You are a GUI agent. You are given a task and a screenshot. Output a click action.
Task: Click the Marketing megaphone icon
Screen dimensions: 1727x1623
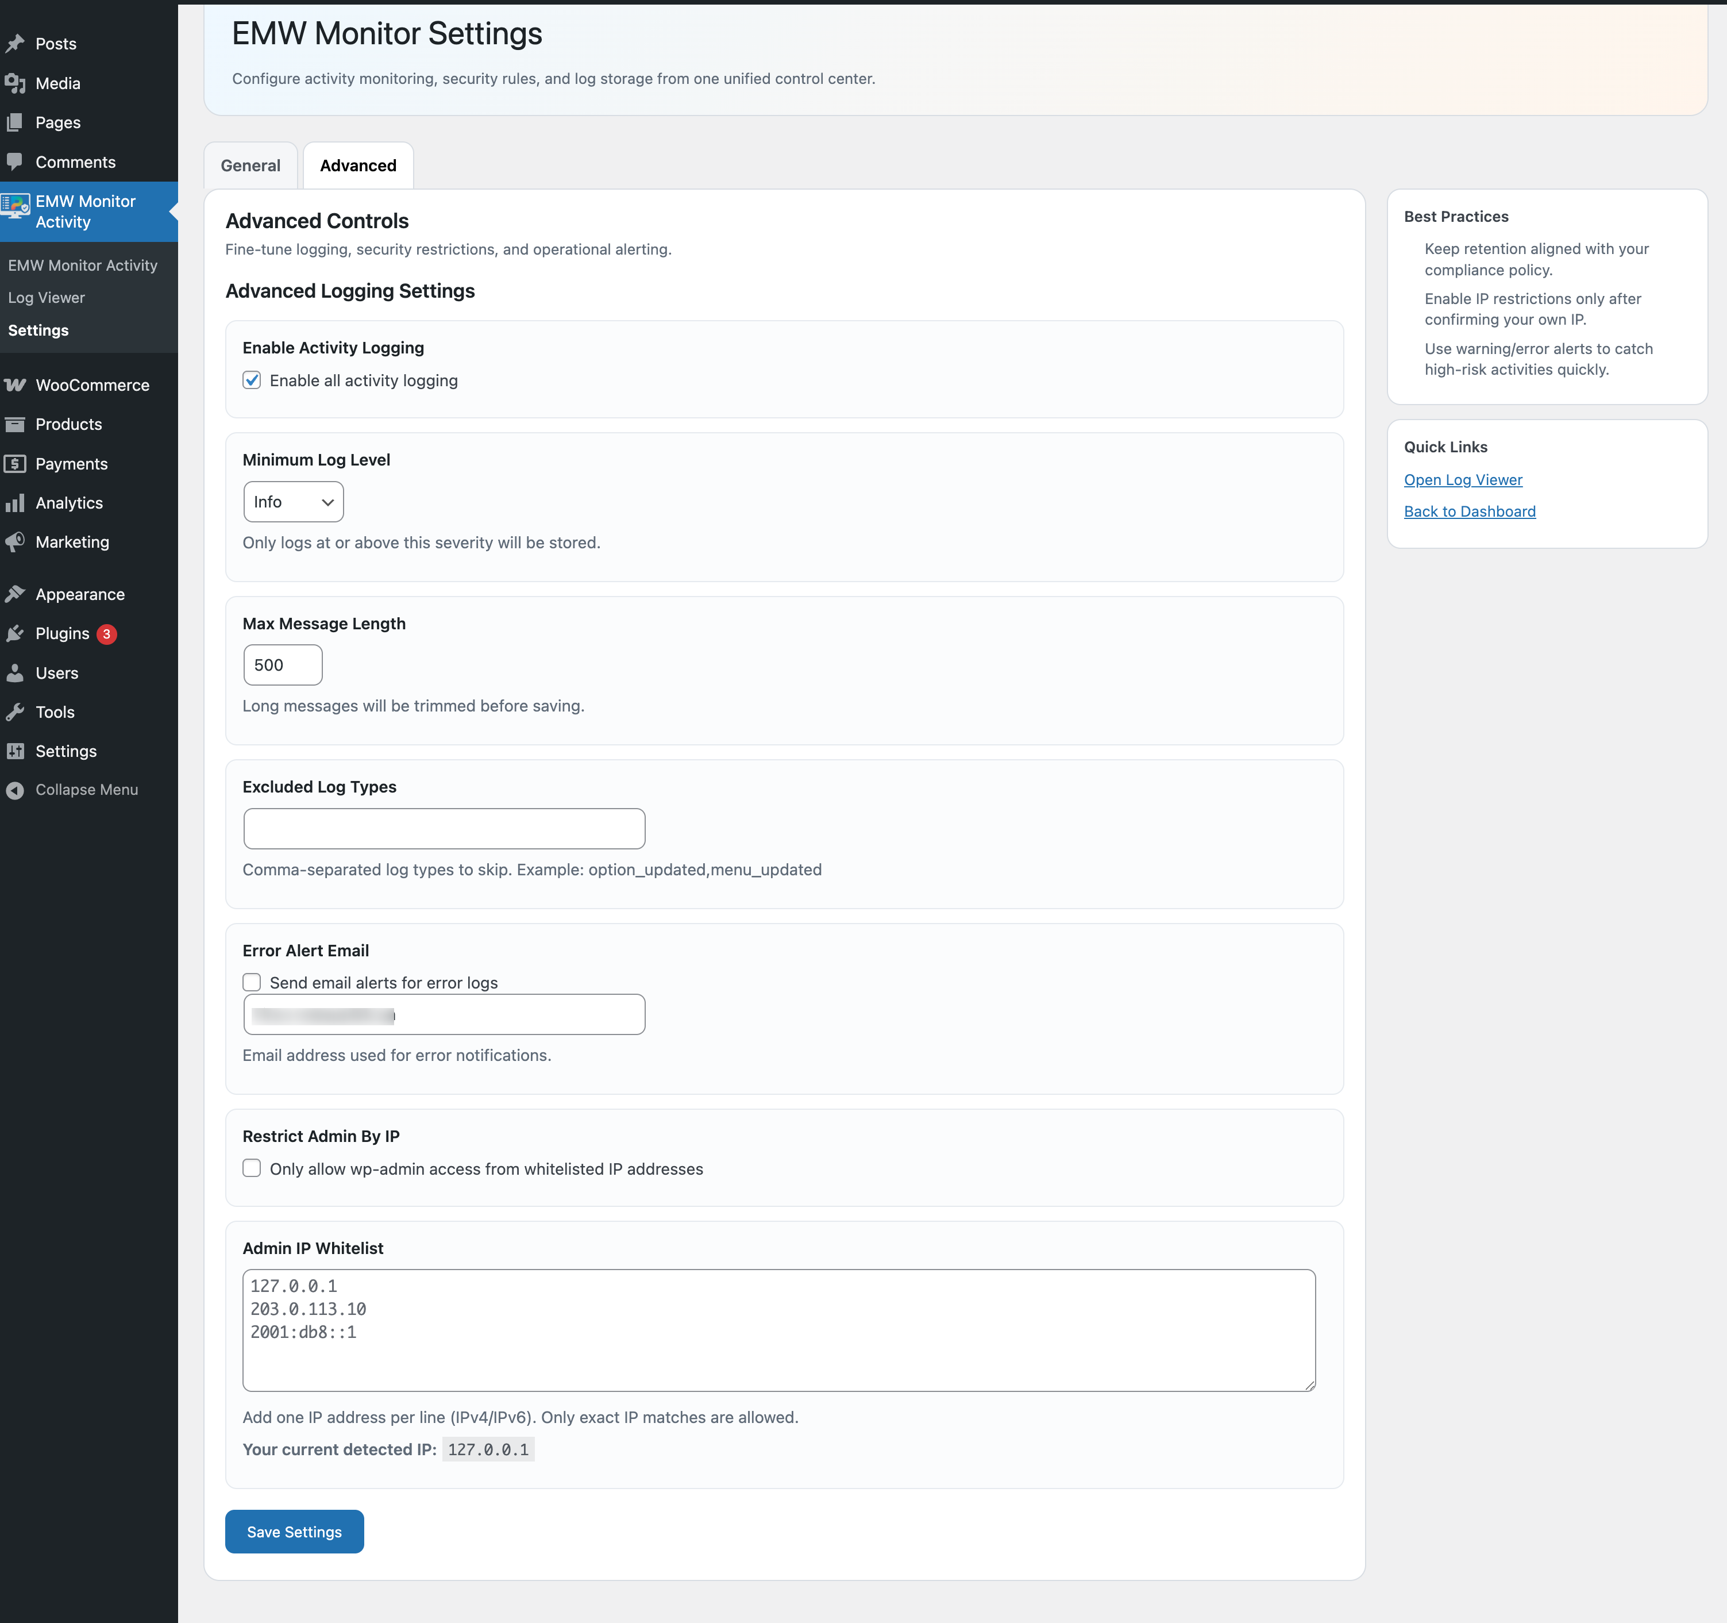point(15,542)
